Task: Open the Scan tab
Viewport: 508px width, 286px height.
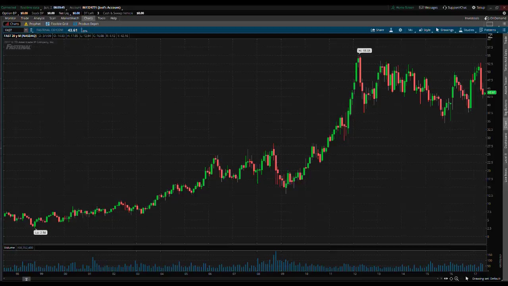Action: click(x=52, y=18)
